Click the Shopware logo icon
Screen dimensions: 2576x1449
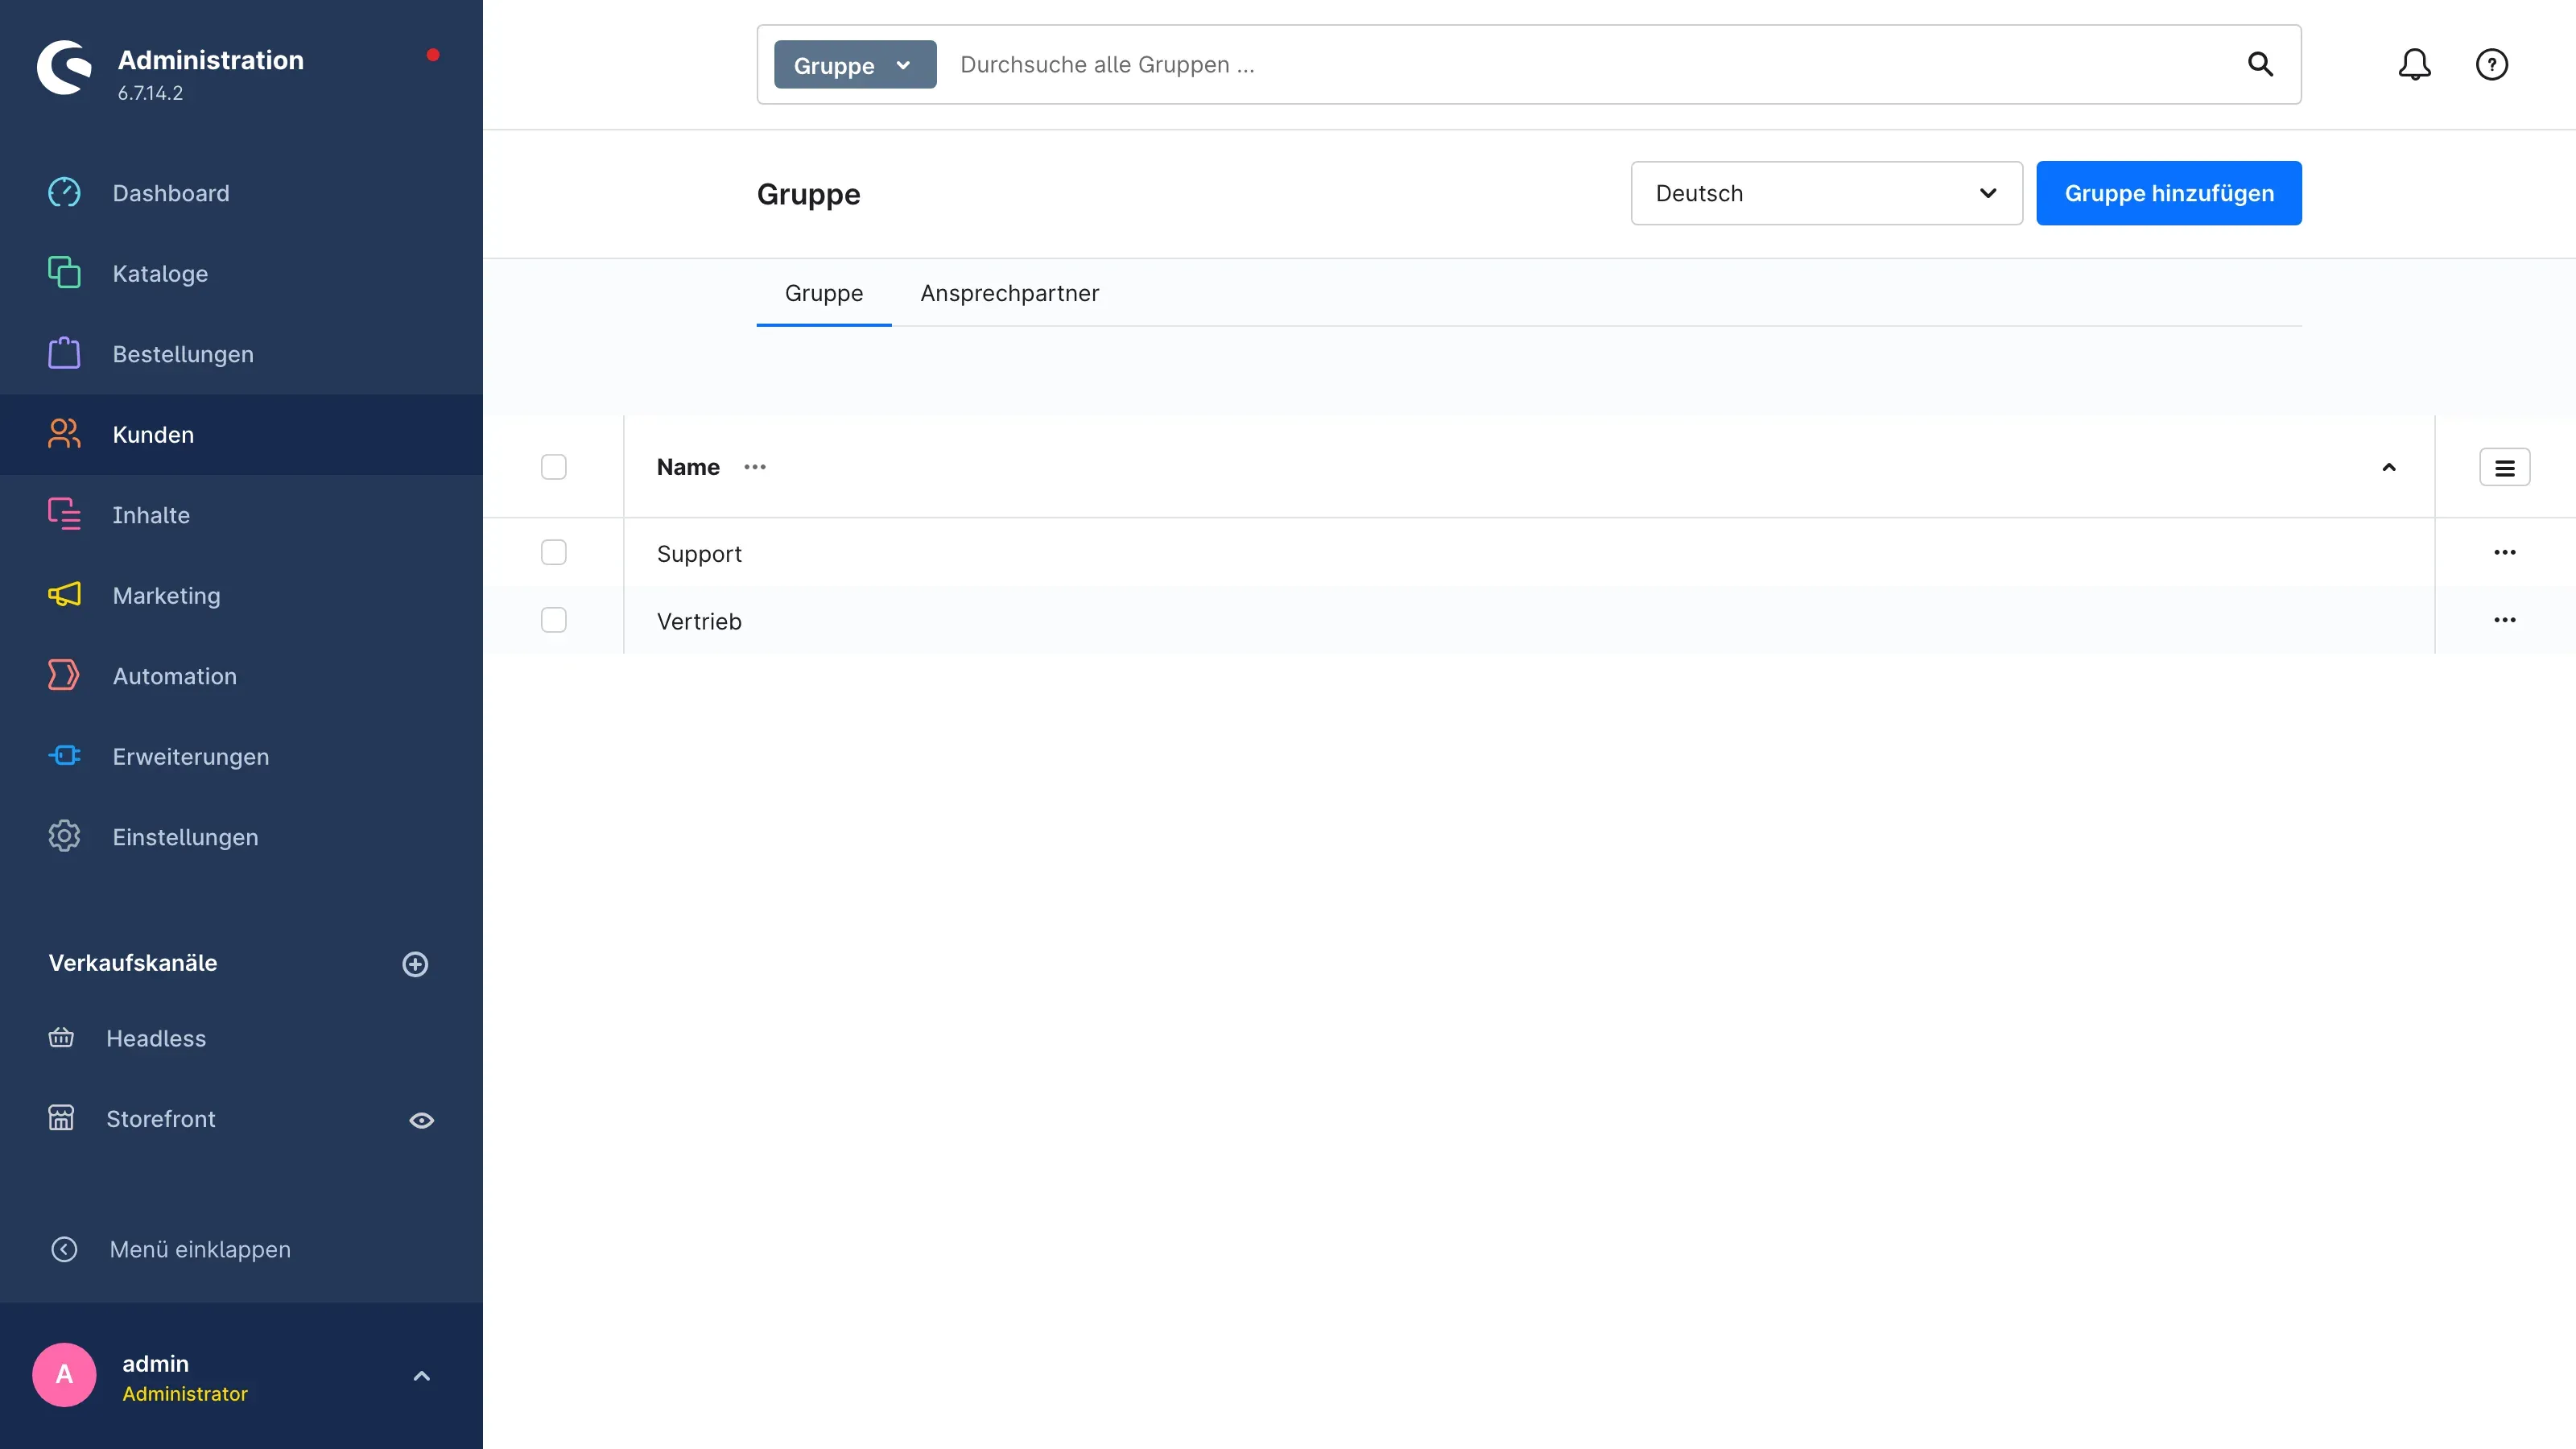64,67
